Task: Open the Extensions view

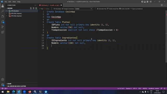Action: 3,32
